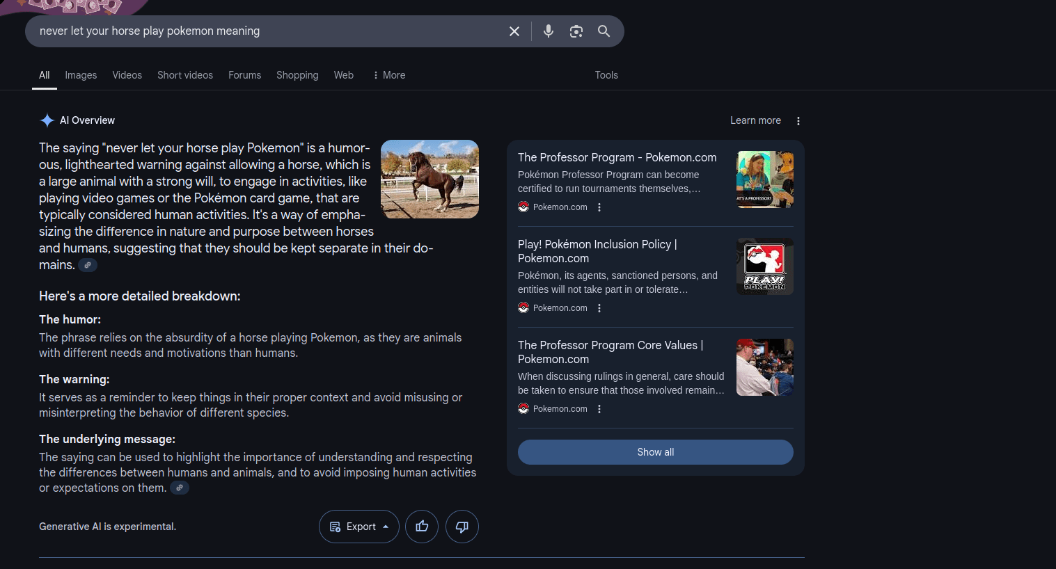Click the Play! Pokémon logo thumbnail
This screenshot has height=569, width=1056.
(765, 266)
